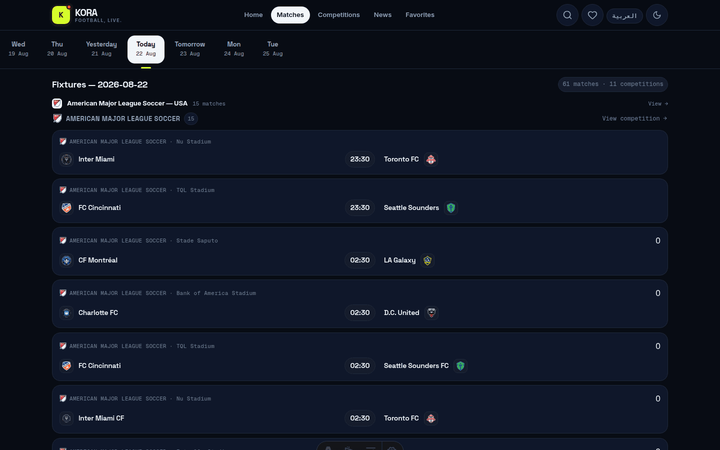This screenshot has width=720, height=450.
Task: Click the 'Fixtures — 2026-08-22' heading
Action: point(100,84)
